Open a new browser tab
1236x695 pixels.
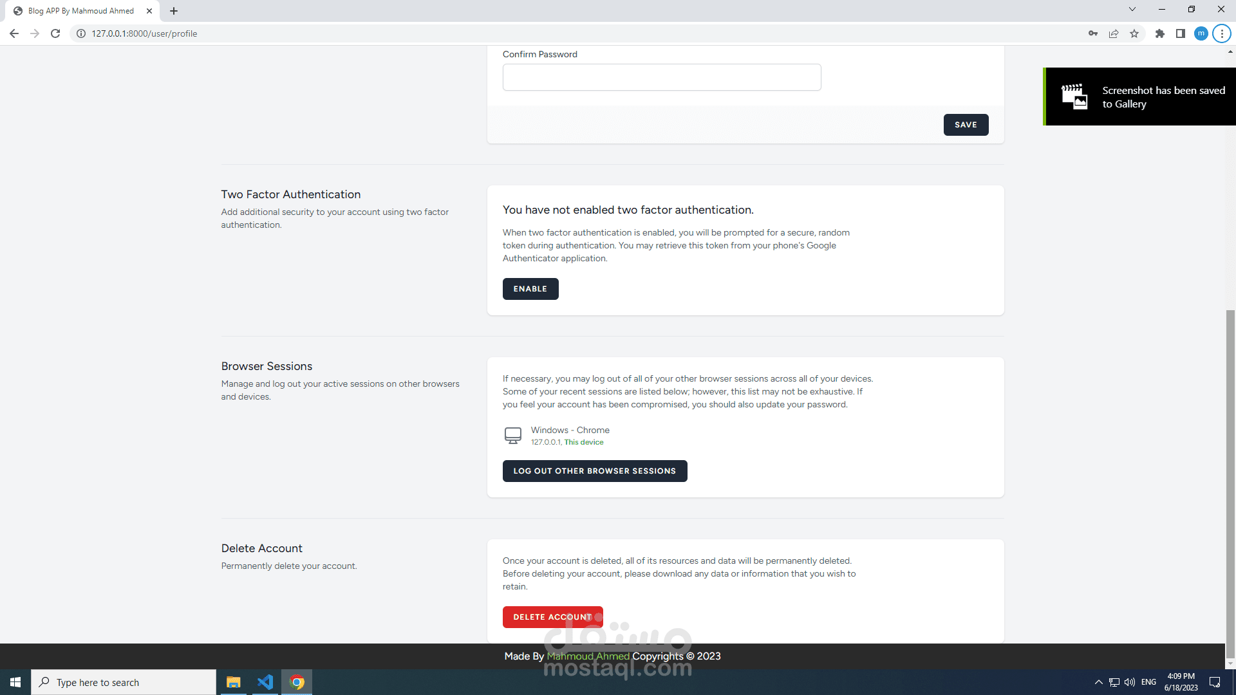(x=174, y=11)
